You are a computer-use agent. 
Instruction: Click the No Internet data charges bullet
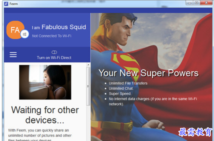(x=153, y=101)
